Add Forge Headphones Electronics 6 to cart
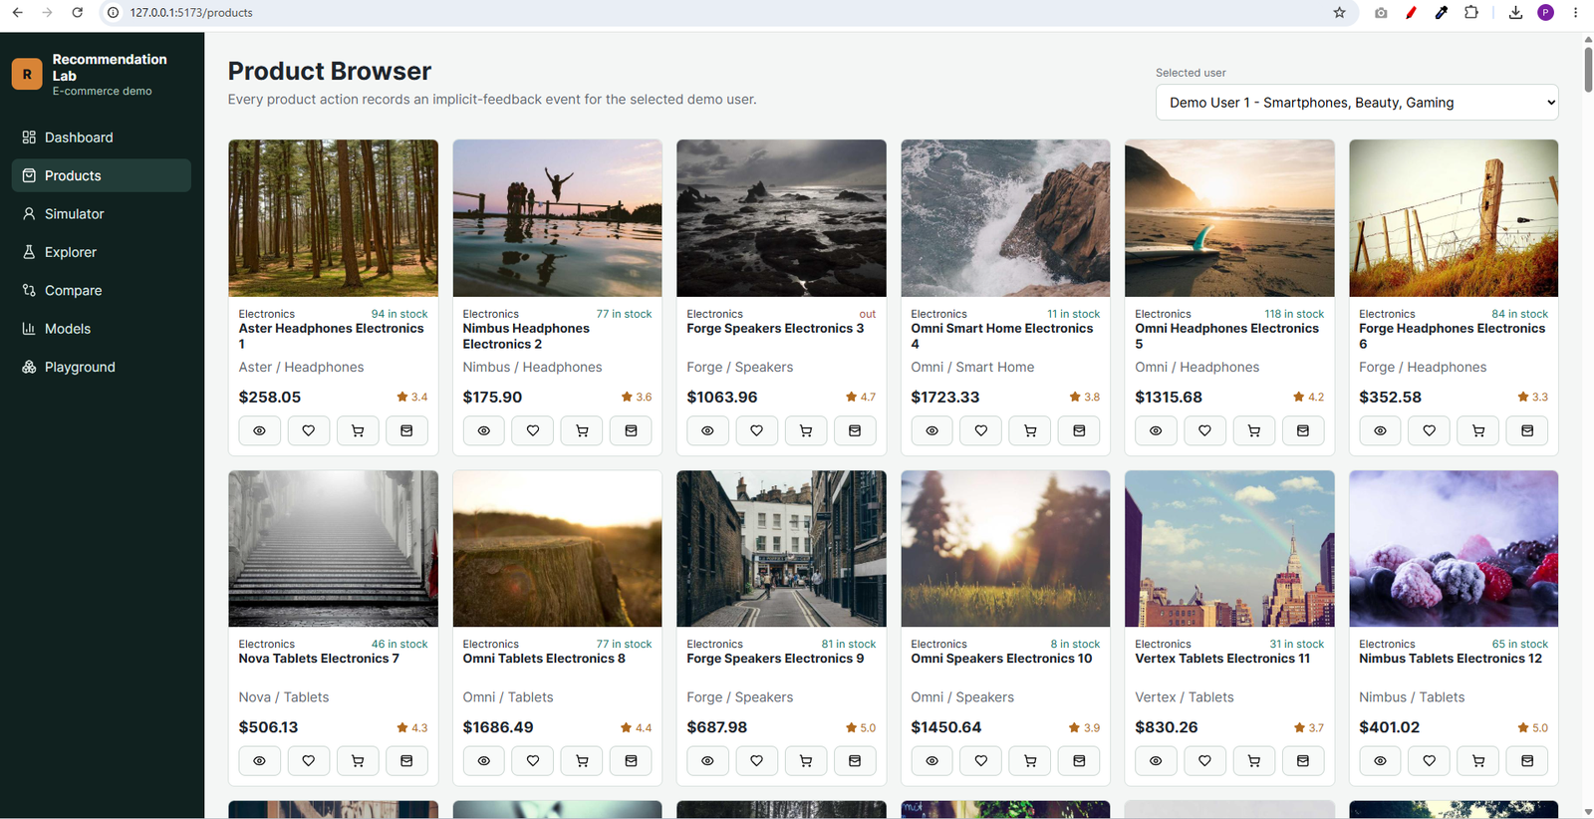 pos(1478,430)
